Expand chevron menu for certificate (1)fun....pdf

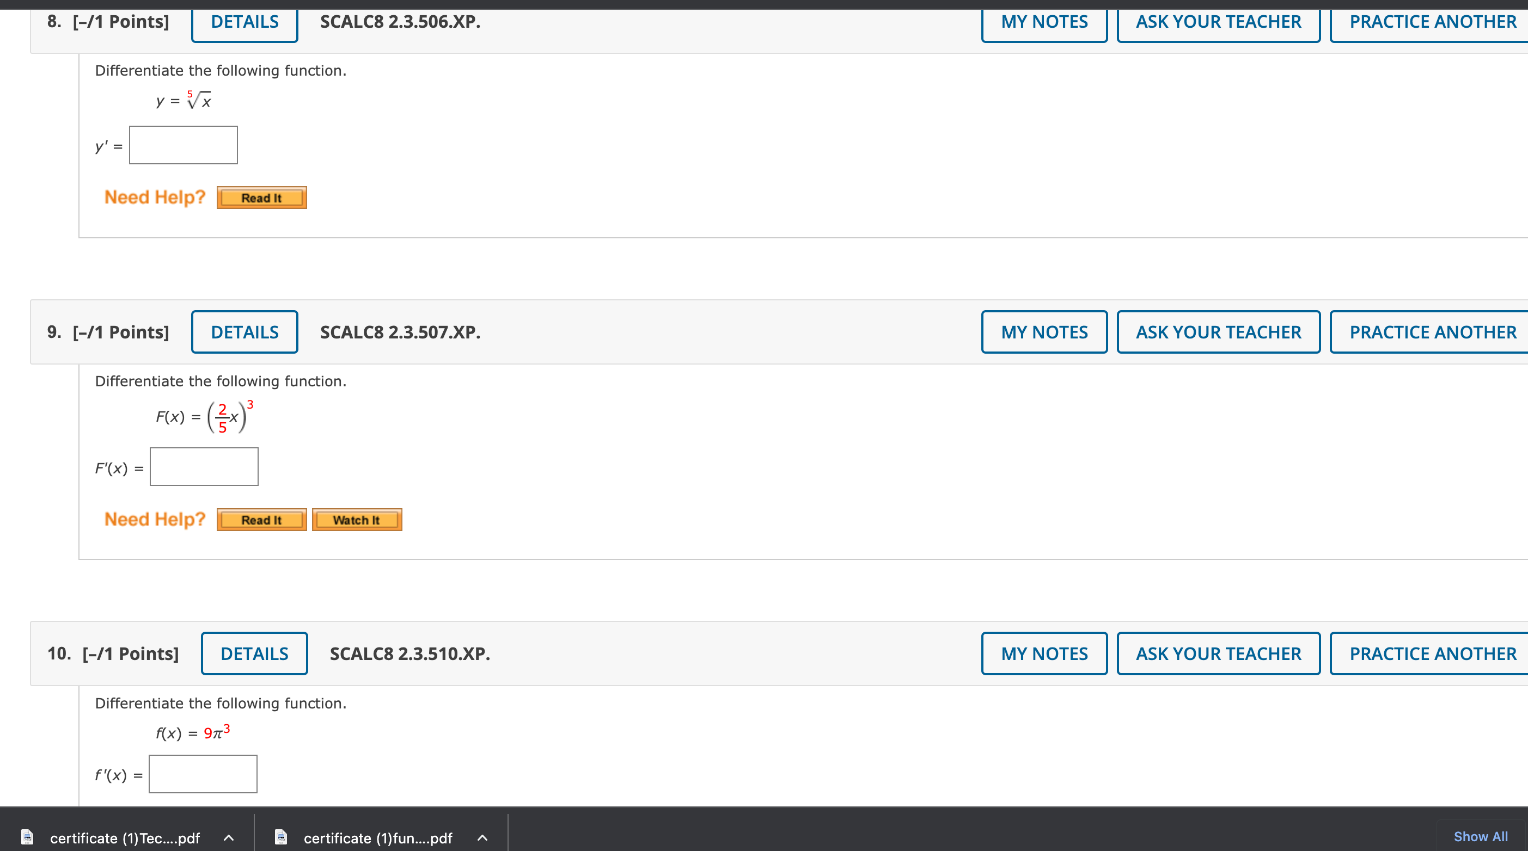483,838
